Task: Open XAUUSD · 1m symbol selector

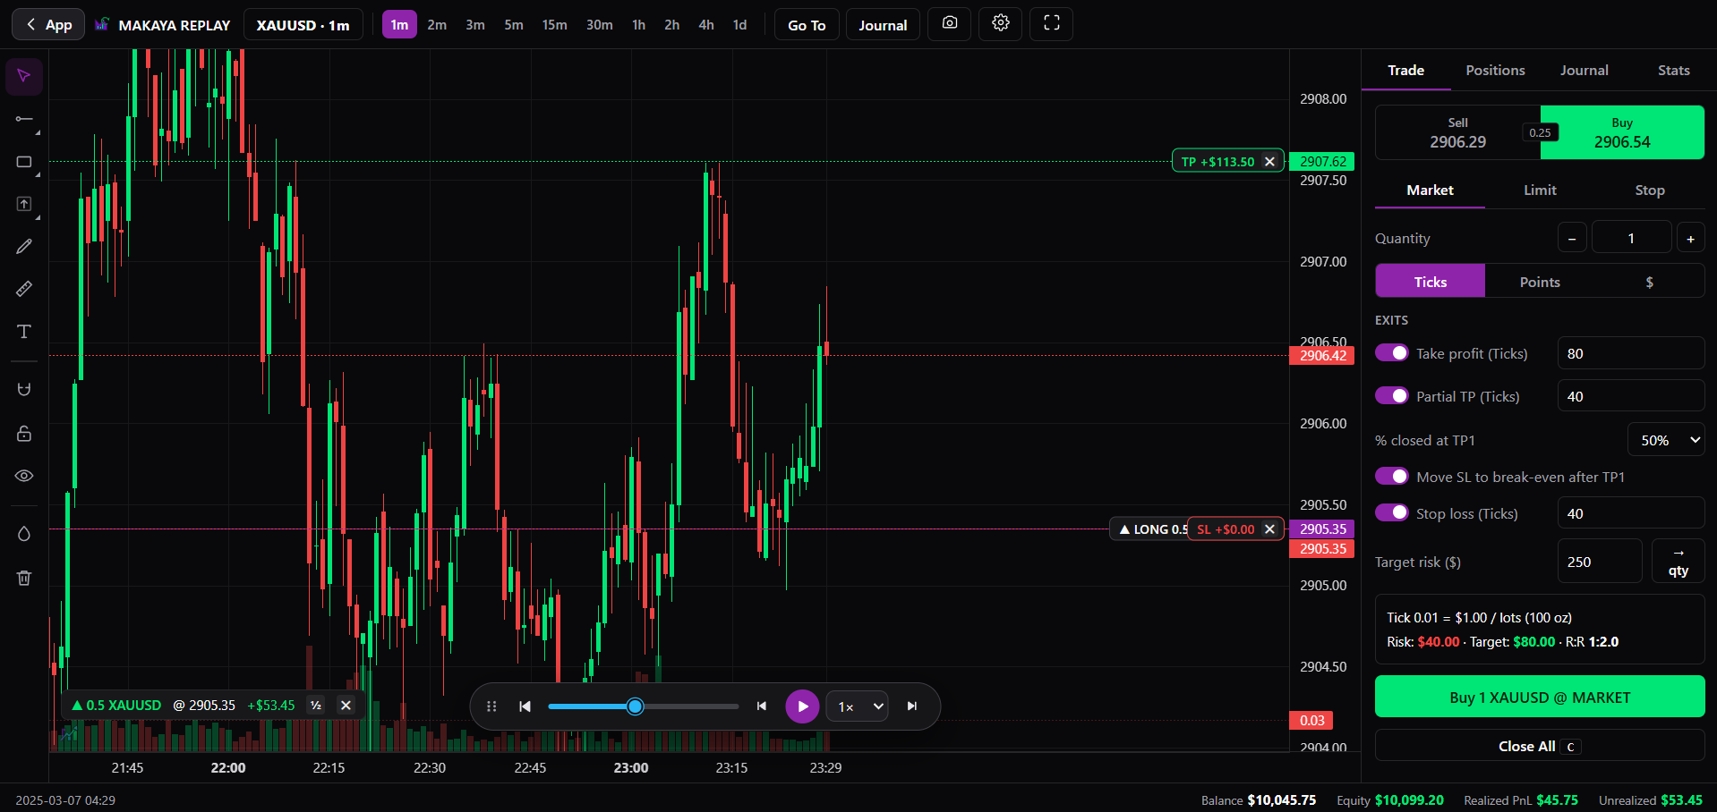Action: click(x=303, y=25)
